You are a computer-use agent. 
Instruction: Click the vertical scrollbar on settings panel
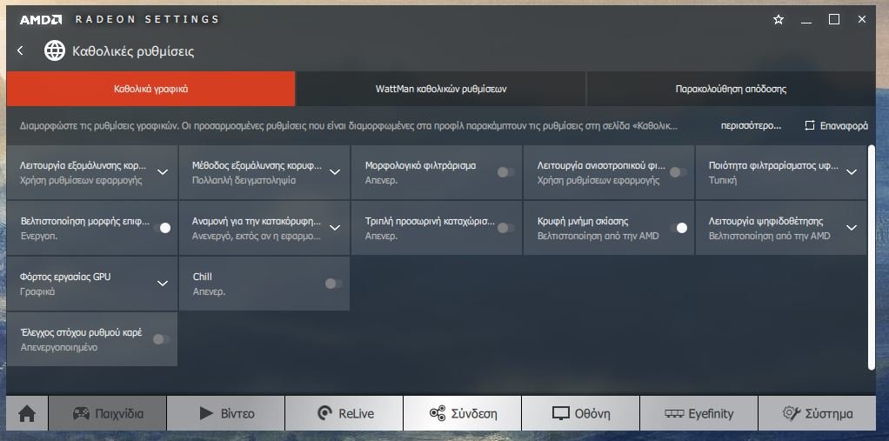coord(872,257)
